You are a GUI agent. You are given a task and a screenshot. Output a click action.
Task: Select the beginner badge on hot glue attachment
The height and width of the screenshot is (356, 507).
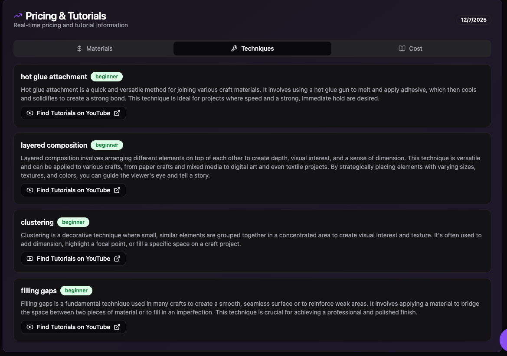coord(107,76)
